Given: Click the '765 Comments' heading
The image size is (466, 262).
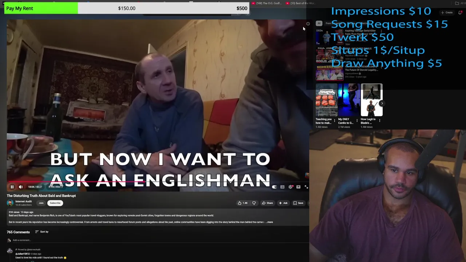Looking at the screenshot, I should point(18,232).
